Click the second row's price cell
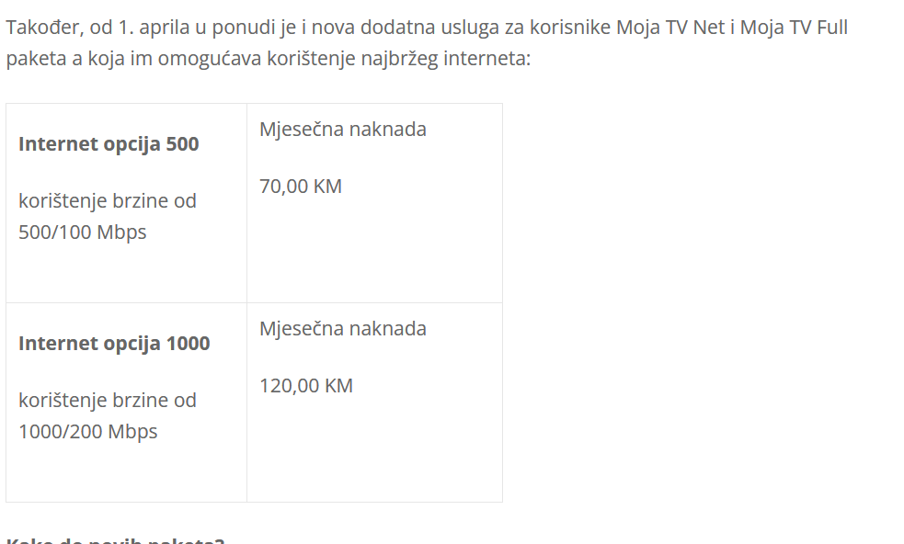 (x=374, y=402)
